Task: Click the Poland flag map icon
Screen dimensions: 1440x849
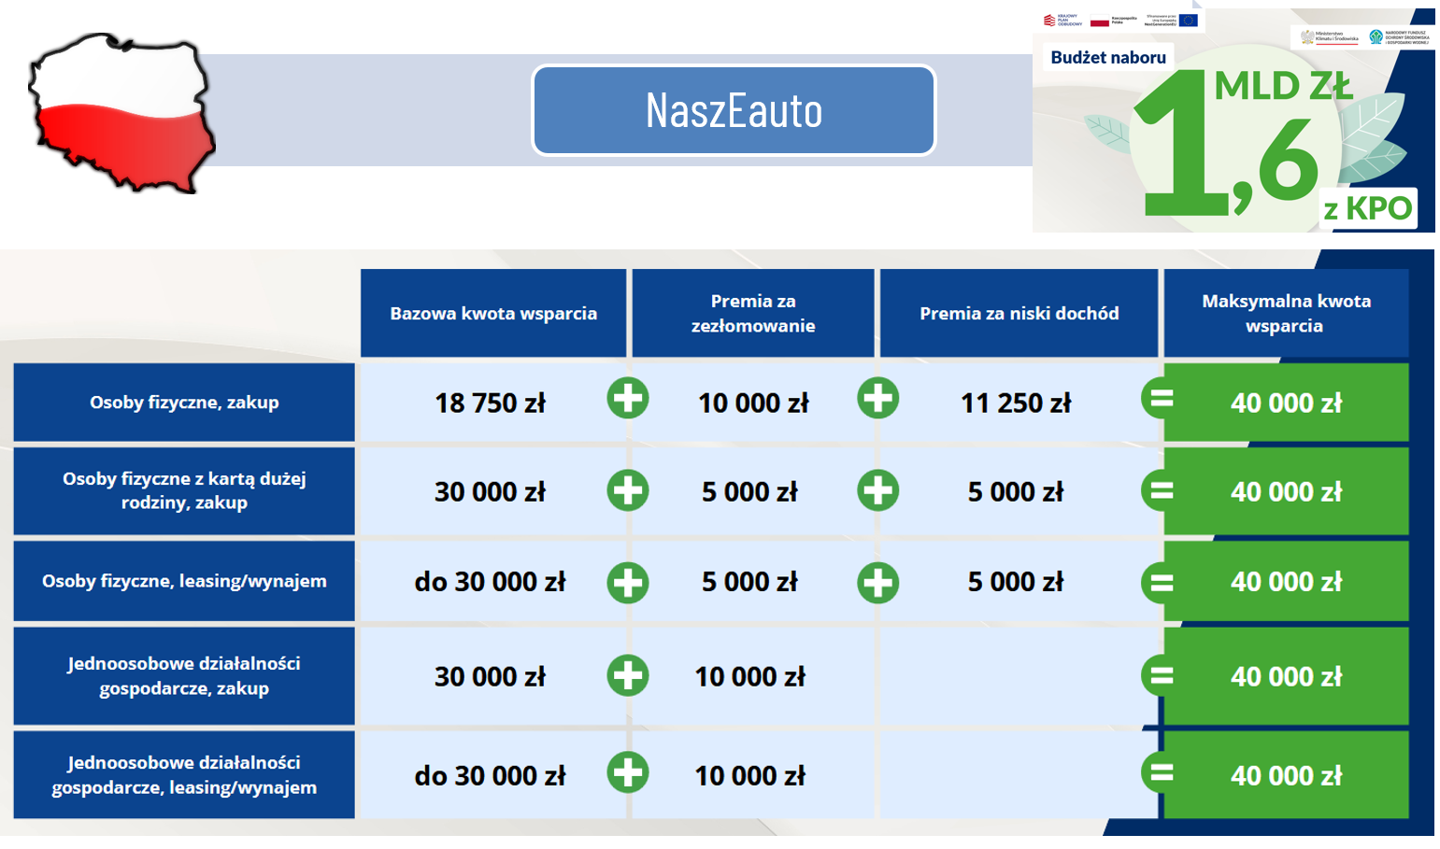Action: [121, 113]
